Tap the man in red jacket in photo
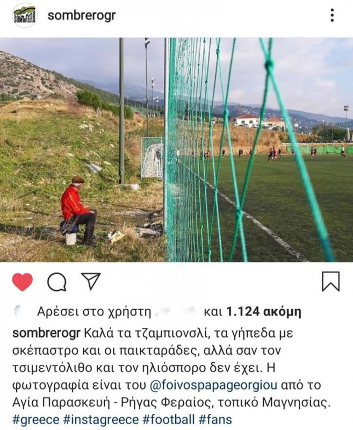The image size is (353, 430). (x=78, y=211)
